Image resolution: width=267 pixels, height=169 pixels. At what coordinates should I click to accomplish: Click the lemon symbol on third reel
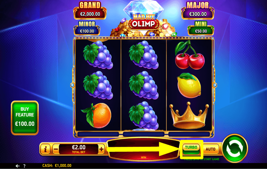click(x=189, y=85)
